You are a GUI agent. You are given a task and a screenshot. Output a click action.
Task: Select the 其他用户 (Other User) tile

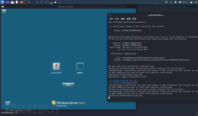80,67
